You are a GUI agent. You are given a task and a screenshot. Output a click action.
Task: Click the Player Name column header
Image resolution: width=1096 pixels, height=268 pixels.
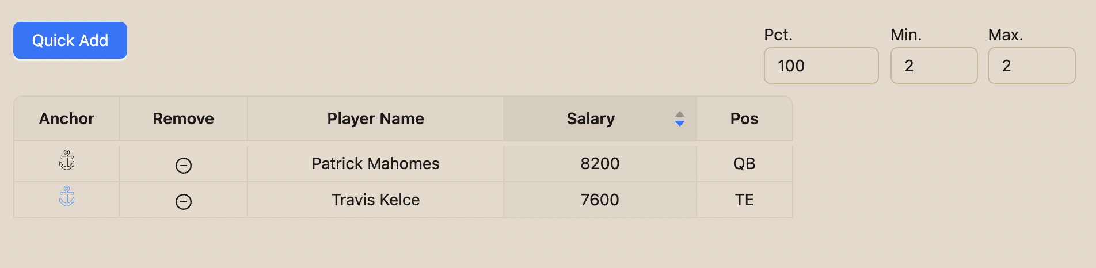point(375,118)
